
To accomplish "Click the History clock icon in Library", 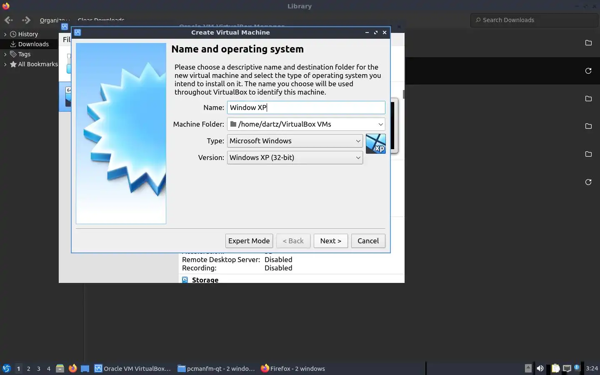I will click(x=13, y=34).
